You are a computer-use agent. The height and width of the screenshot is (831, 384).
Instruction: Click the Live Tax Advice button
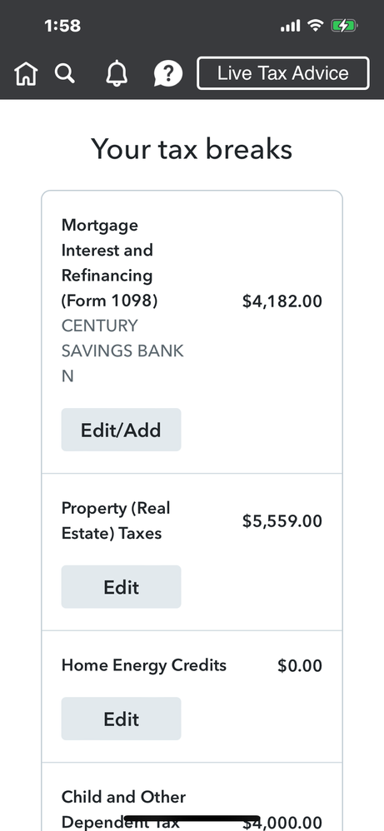(x=283, y=73)
